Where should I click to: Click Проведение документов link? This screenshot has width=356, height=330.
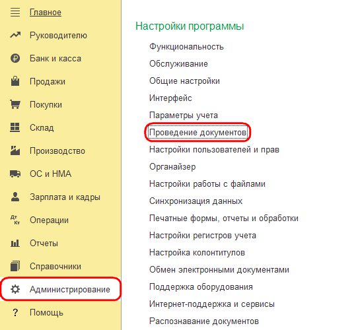[197, 133]
